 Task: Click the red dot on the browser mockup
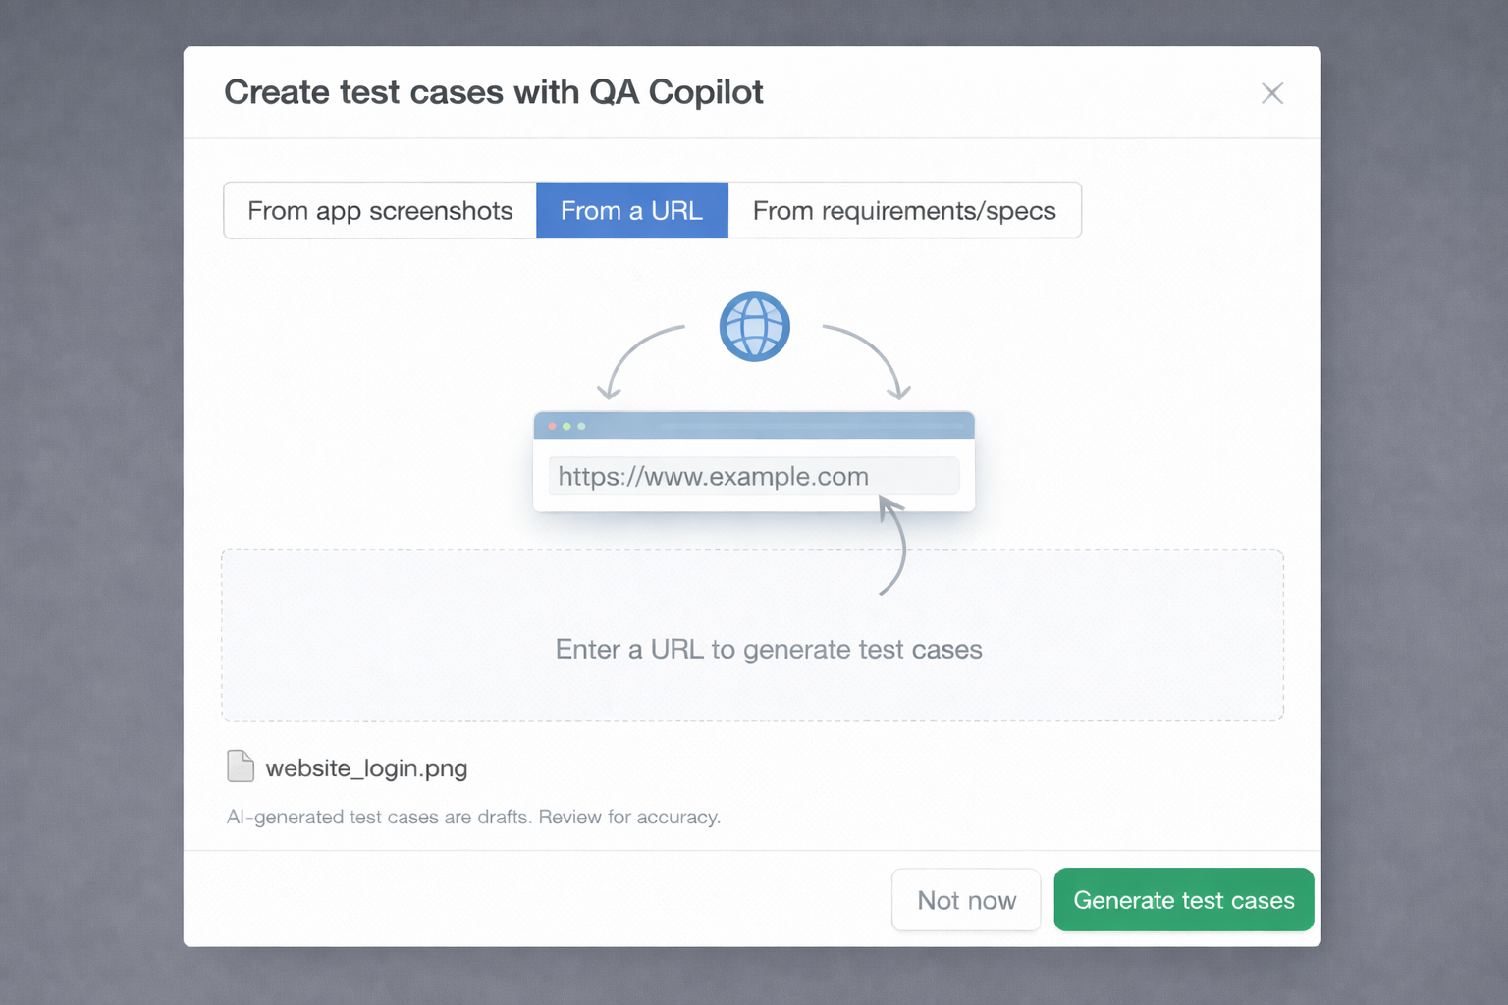point(553,426)
